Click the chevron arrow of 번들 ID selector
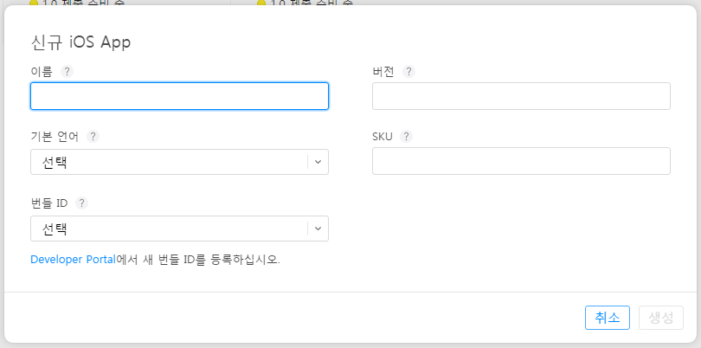Image resolution: width=701 pixels, height=348 pixels. pyautogui.click(x=318, y=229)
